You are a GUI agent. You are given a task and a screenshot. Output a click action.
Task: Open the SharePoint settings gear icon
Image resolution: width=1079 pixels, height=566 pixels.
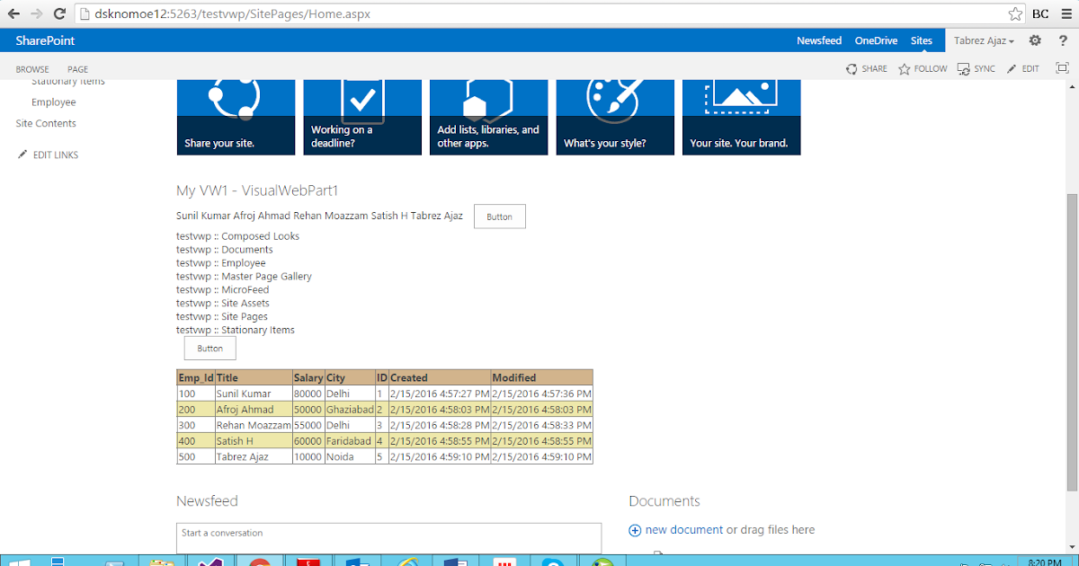(x=1033, y=40)
